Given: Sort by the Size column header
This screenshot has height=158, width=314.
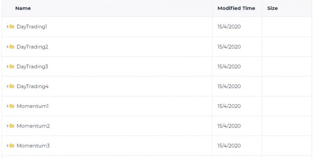Looking at the screenshot, I should [x=272, y=8].
